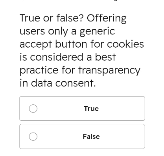Viewport: 164px width, 156px height.
Task: Click the text line 'users only a generic'
Action: pos(67,31)
